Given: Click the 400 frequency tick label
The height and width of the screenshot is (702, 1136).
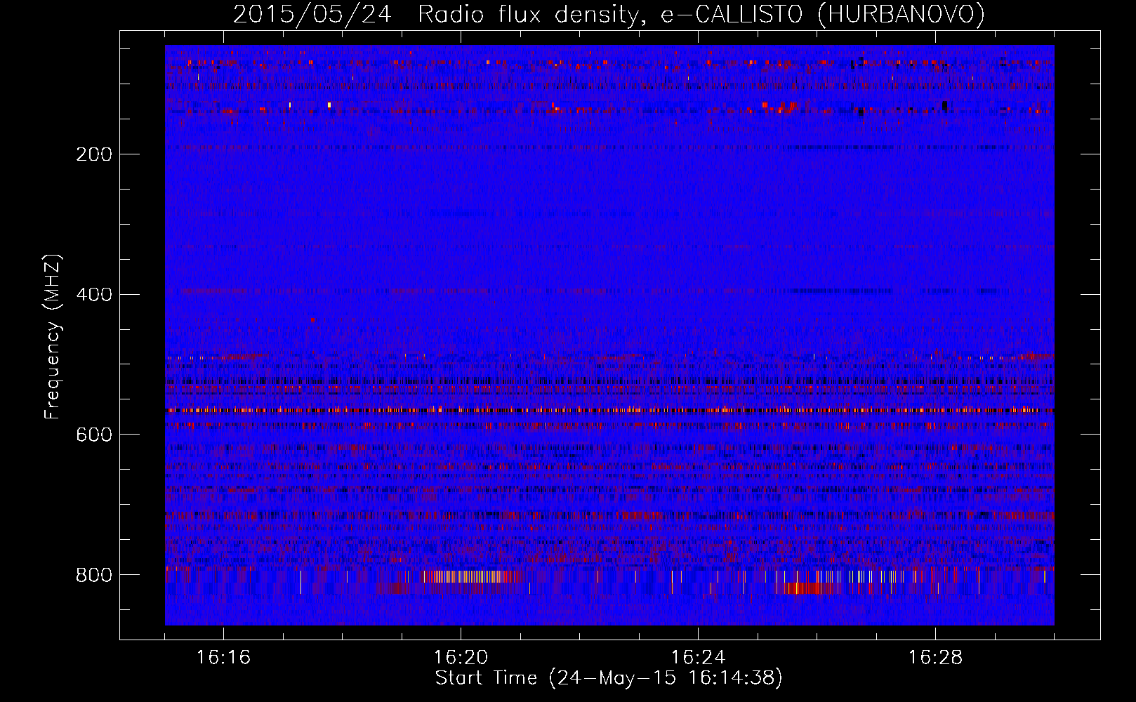Looking at the screenshot, I should [x=94, y=295].
